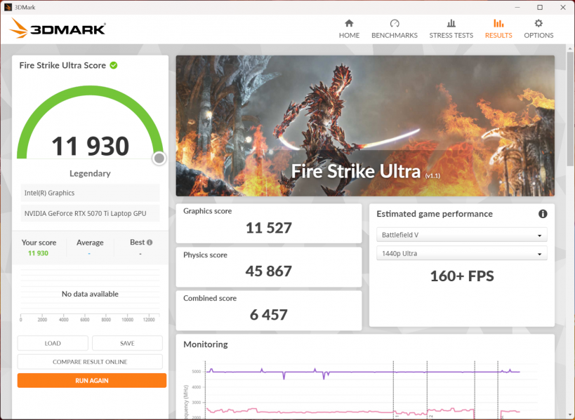Screen dimensions: 575x420
Task: Expand the Battlefield V game dropdown
Action: tap(461, 236)
